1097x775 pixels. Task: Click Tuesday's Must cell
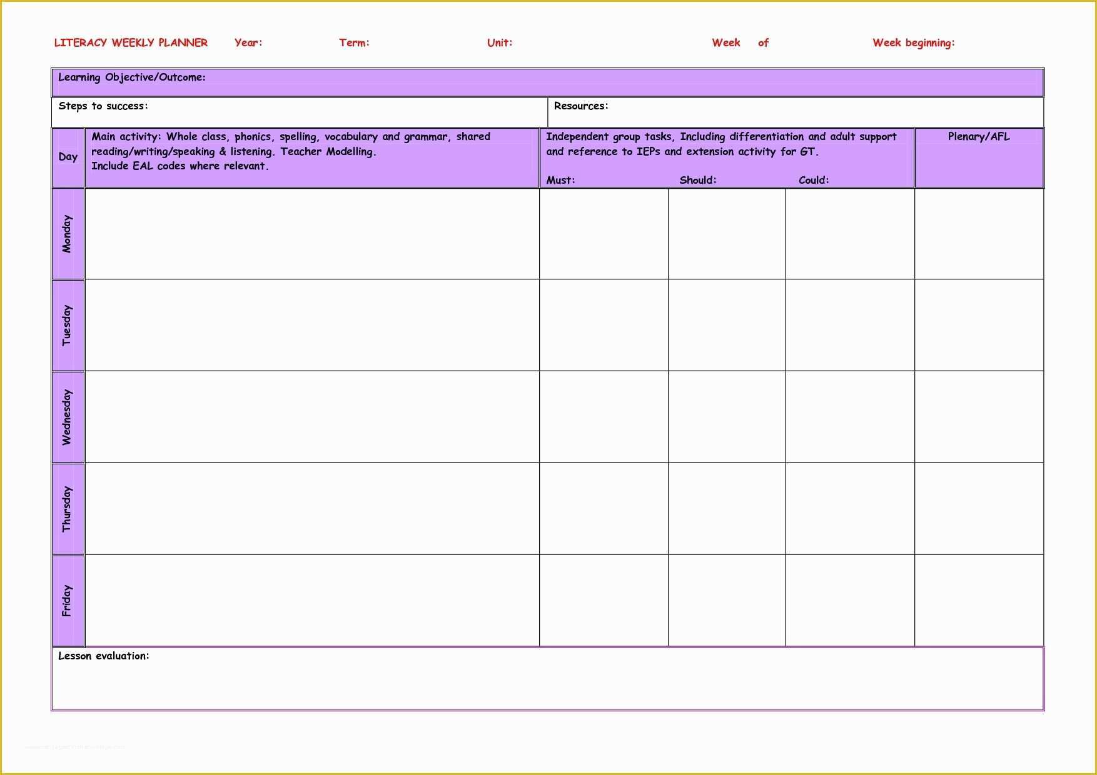tap(604, 325)
